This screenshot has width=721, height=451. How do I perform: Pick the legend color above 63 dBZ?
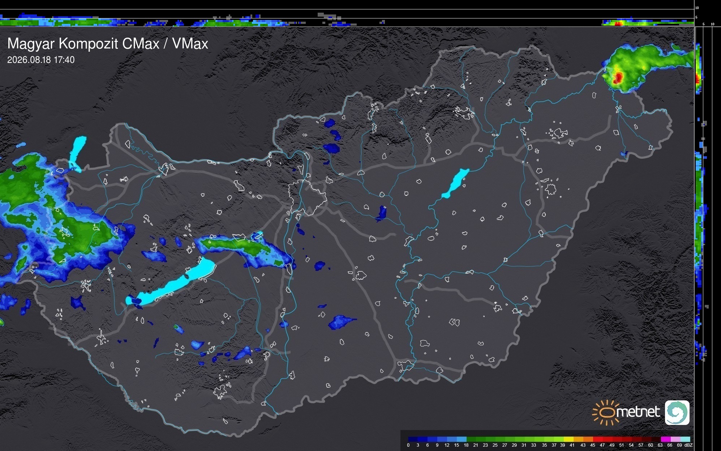pyautogui.click(x=666, y=439)
